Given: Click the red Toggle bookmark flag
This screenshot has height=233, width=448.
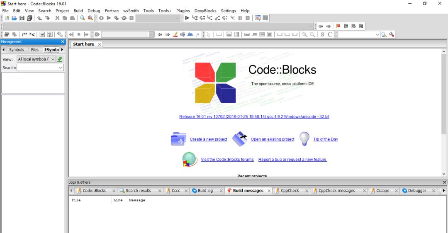Looking at the screenshot, I should pos(338,26).
